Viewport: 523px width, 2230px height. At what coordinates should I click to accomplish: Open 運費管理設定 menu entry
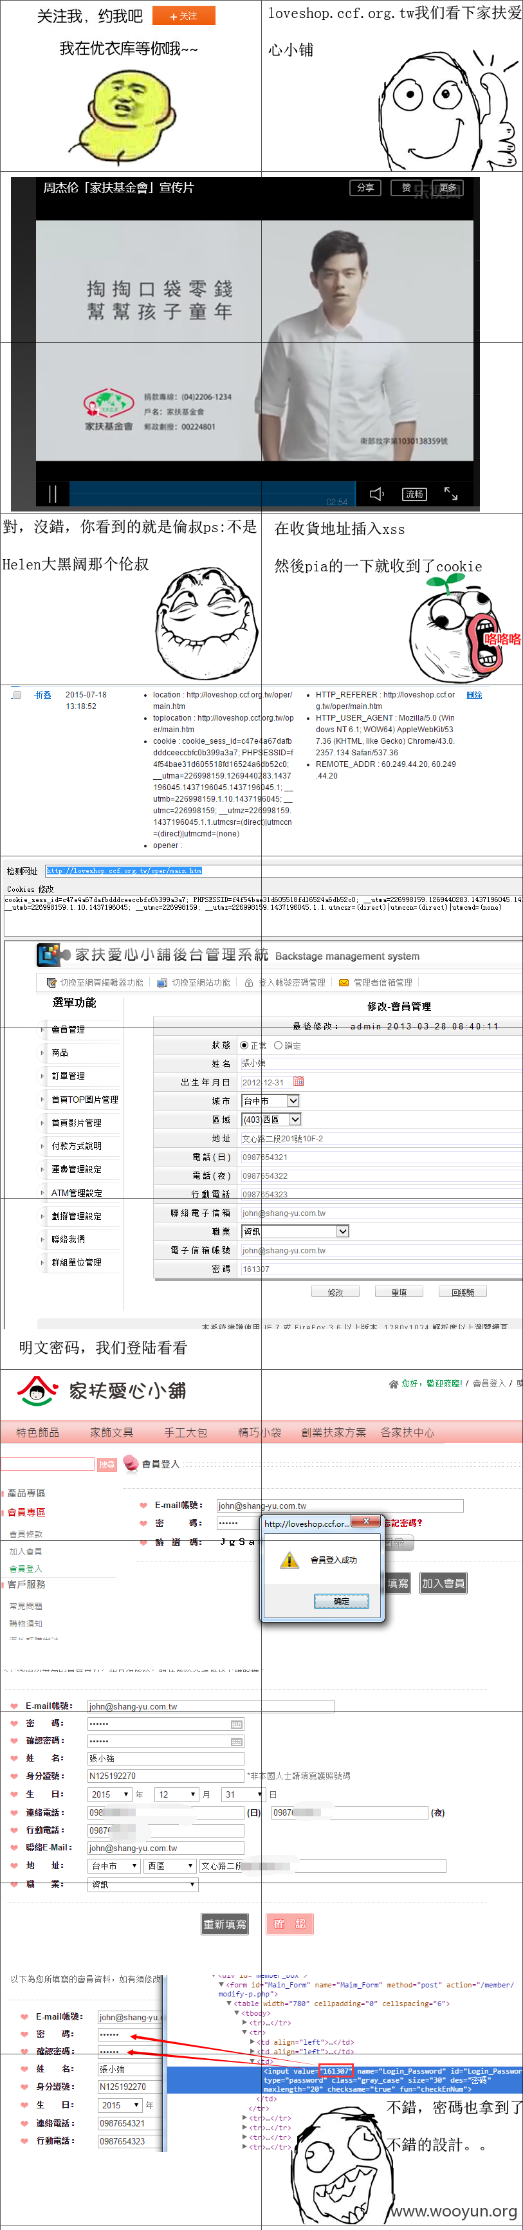[x=76, y=1170]
